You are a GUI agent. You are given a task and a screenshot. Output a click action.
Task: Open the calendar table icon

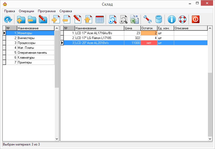100,19
